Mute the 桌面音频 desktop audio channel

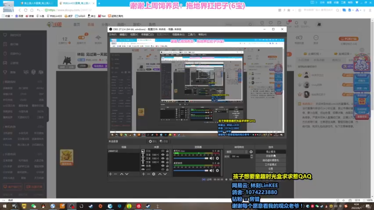tap(212, 170)
